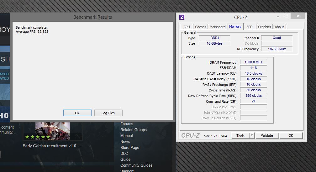Image resolution: width=316 pixels, height=172 pixels.
Task: Click the Command Rate value 2T
Action: pos(253,101)
